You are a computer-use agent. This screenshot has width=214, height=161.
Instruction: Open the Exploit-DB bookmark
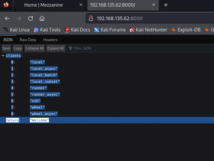tap(186, 30)
